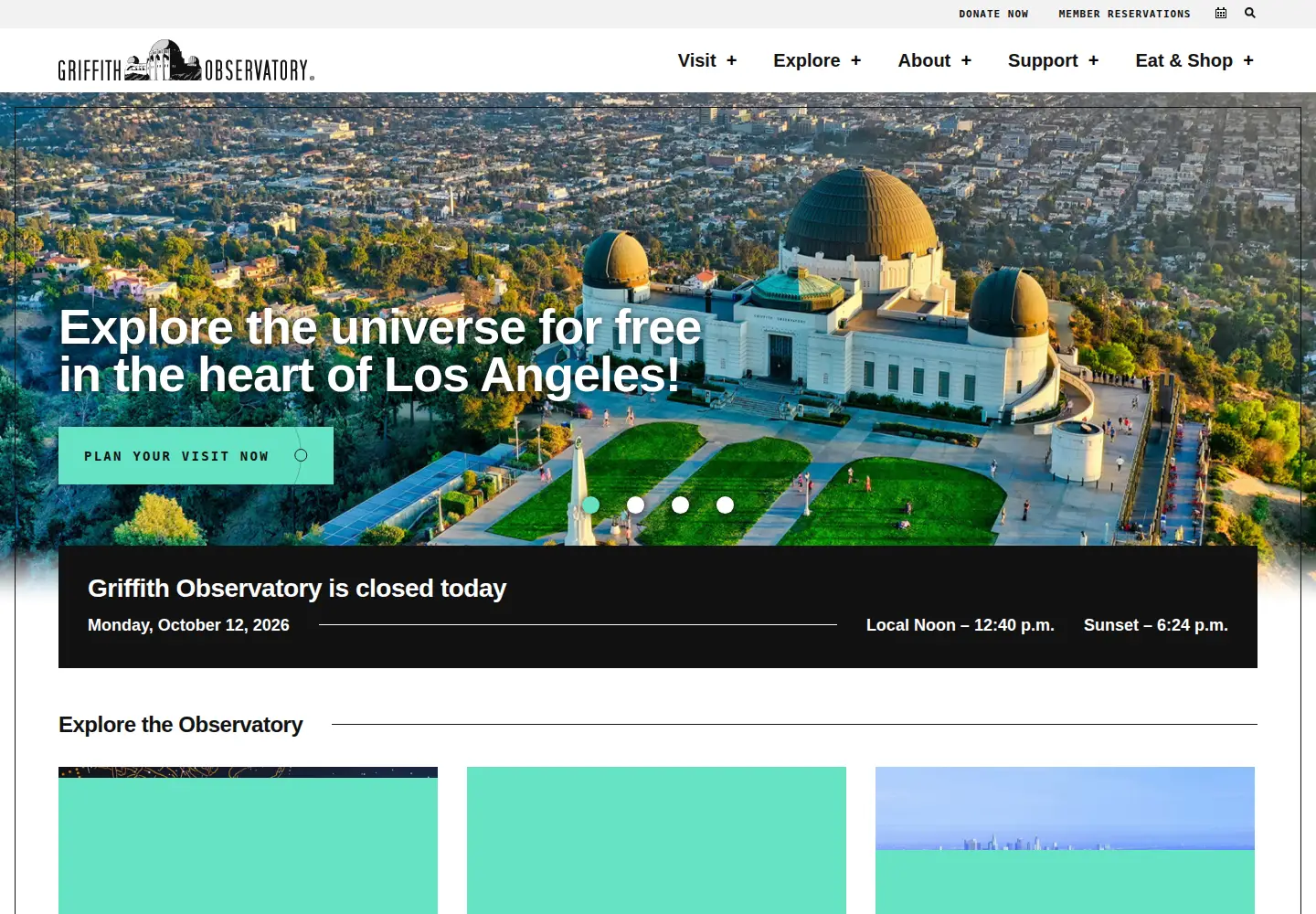
Task: Click the 'Explore the Observatory' heading
Action: [180, 725]
